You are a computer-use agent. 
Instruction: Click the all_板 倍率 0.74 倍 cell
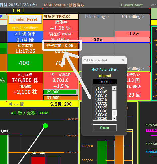pyautogui.click(x=25, y=37)
